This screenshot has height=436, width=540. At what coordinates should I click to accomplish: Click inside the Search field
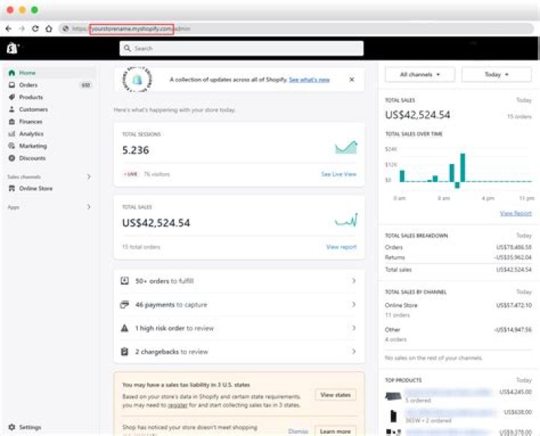241,48
